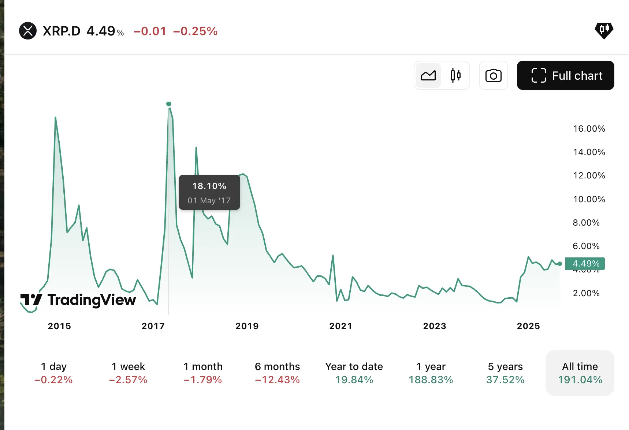Switch to area chart view

428,76
